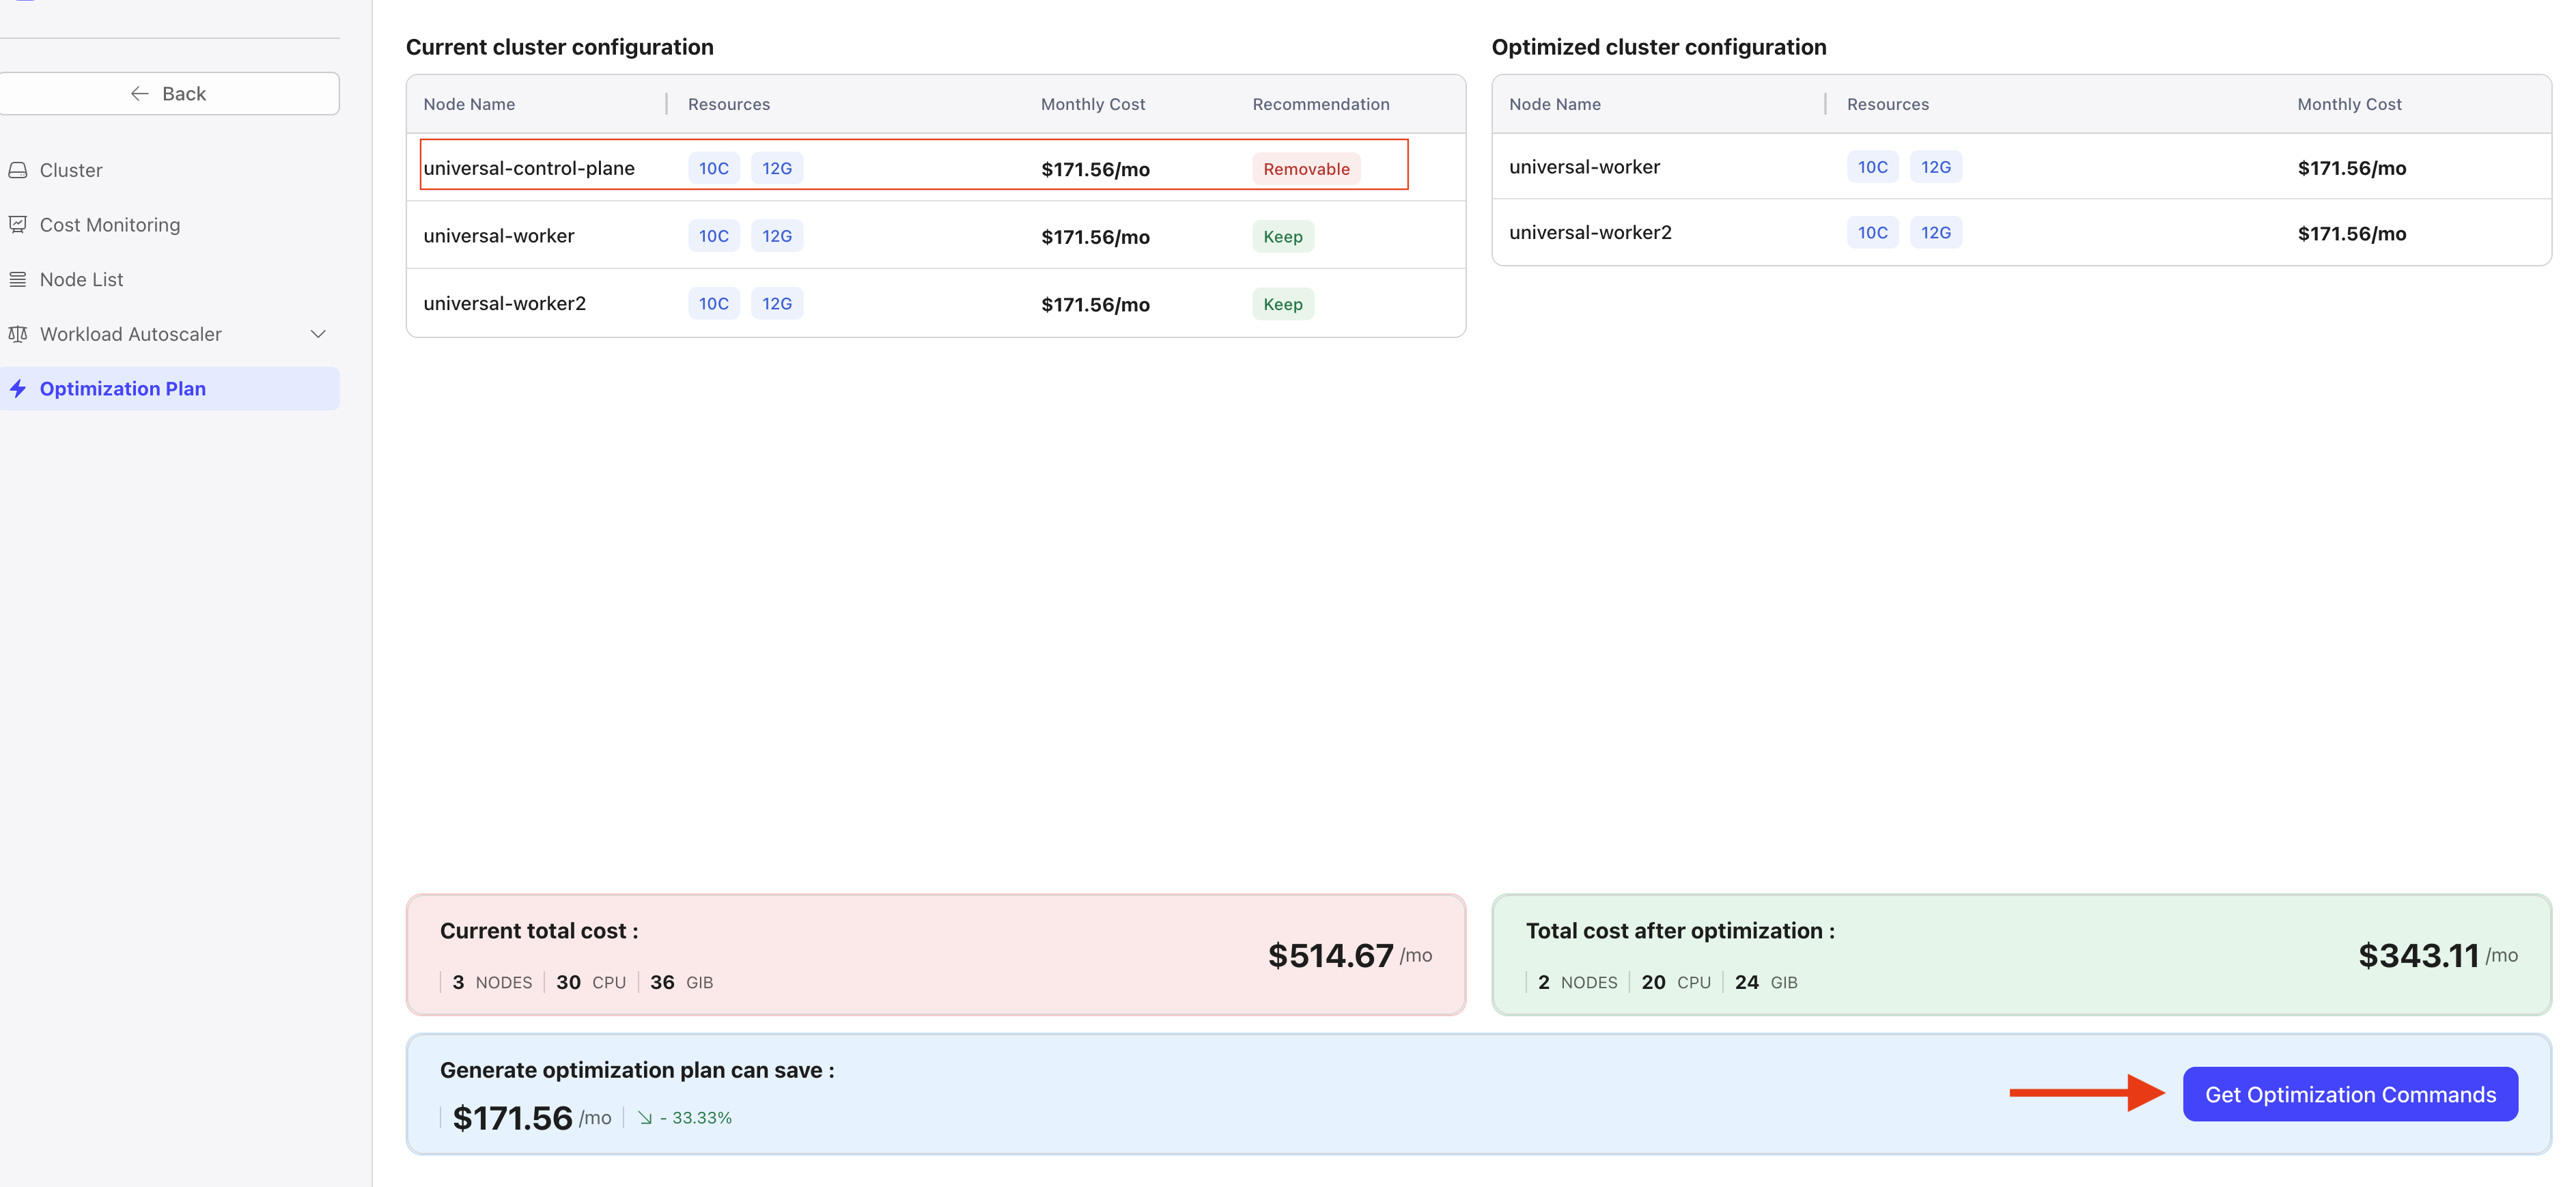Viewport: 2576px width, 1187px height.
Task: Expand the Workload Autoscaler chevron
Action: pos(318,334)
